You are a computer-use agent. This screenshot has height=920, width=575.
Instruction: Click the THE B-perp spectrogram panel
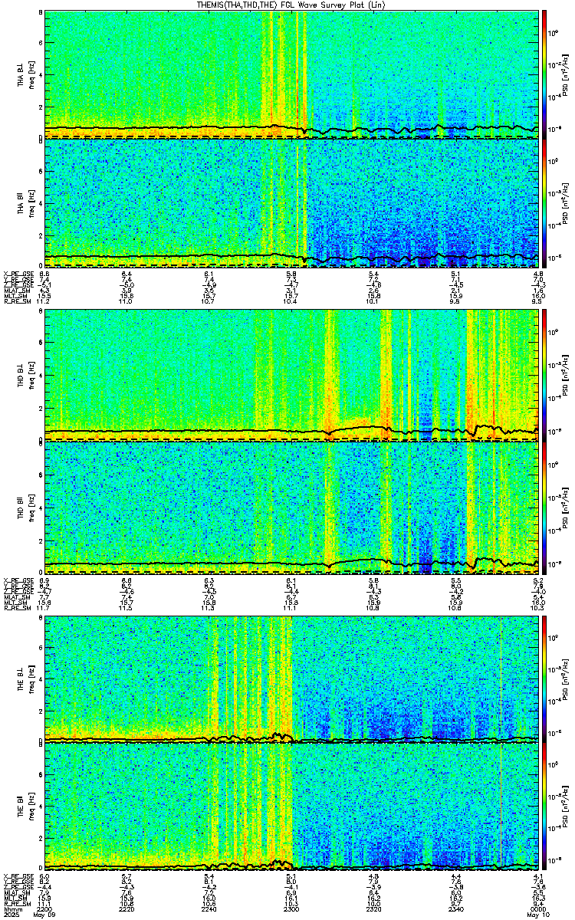click(291, 680)
